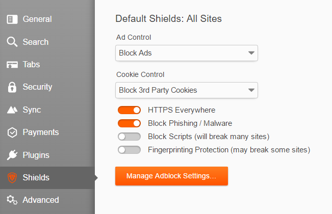The width and height of the screenshot is (332, 214).
Task: Turn off Block Phishing / Malware switch
Action: pos(129,123)
